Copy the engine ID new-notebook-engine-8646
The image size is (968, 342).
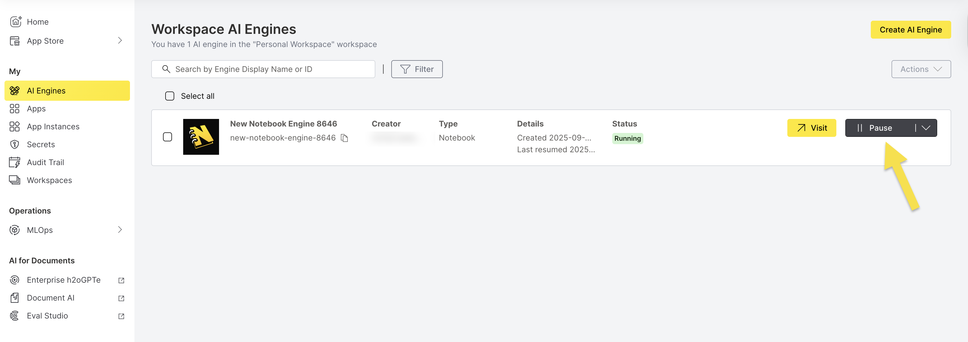[x=344, y=138]
